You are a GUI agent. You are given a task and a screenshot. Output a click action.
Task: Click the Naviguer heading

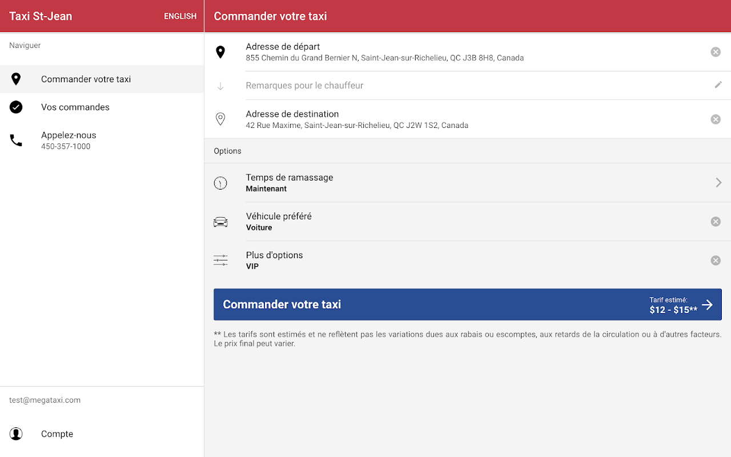pos(25,46)
